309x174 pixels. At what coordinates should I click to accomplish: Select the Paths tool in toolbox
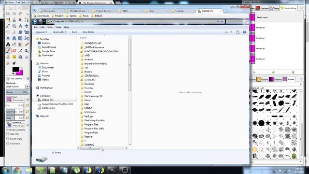coord(27,20)
